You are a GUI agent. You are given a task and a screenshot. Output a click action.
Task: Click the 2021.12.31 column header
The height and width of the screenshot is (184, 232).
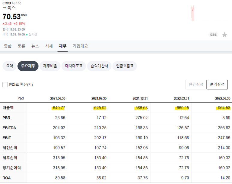tap(140, 98)
